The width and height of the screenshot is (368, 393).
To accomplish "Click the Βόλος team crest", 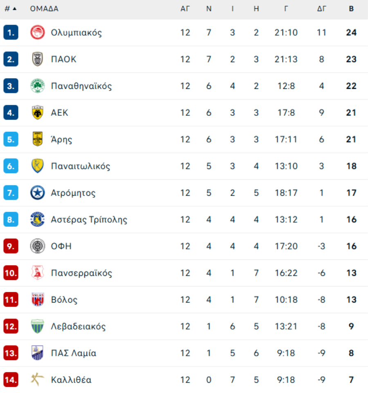I will tap(37, 300).
